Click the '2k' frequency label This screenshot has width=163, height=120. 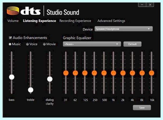coord(123,100)
